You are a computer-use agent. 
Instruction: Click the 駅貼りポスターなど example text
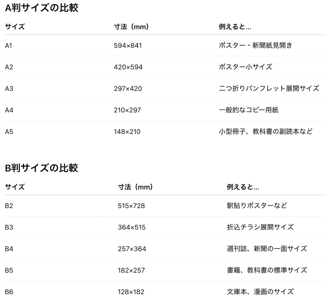[x=257, y=206]
